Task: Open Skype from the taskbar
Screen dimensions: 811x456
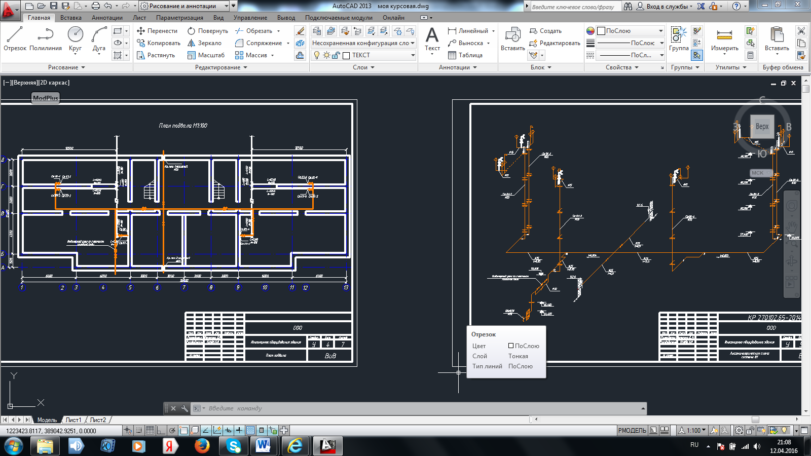Action: click(233, 446)
